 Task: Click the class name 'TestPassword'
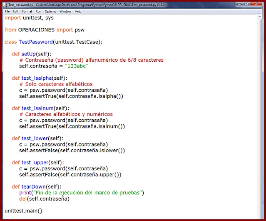click(36, 42)
